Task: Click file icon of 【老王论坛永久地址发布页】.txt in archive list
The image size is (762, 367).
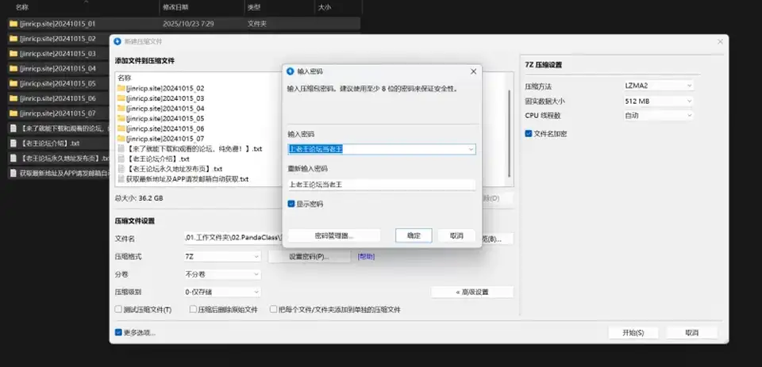Action: [121, 169]
